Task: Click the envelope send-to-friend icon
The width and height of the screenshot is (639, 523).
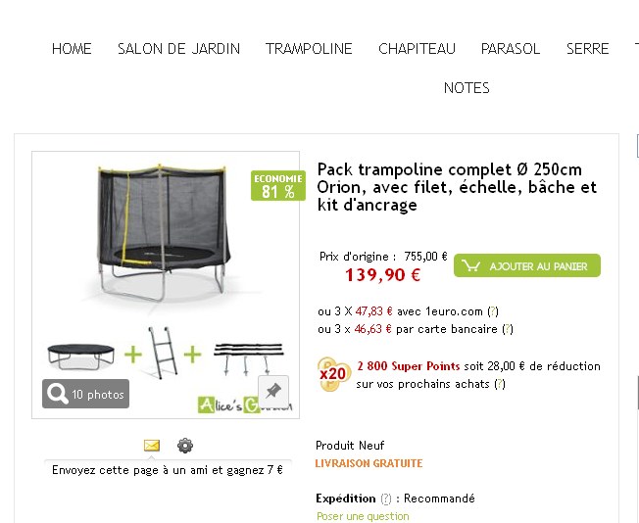Action: [152, 446]
